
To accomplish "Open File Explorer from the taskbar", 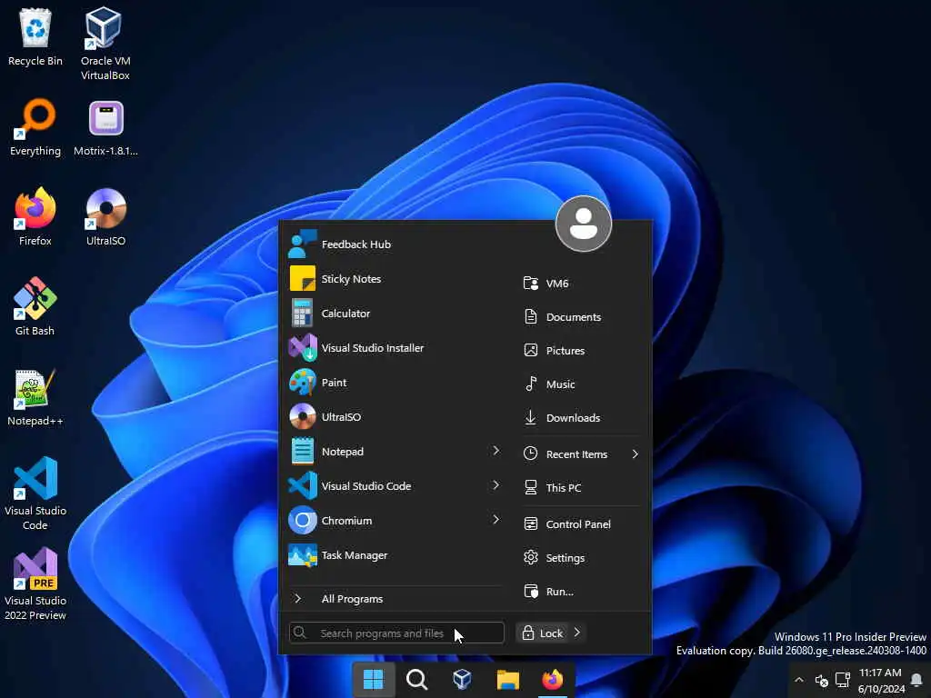I will 507,680.
